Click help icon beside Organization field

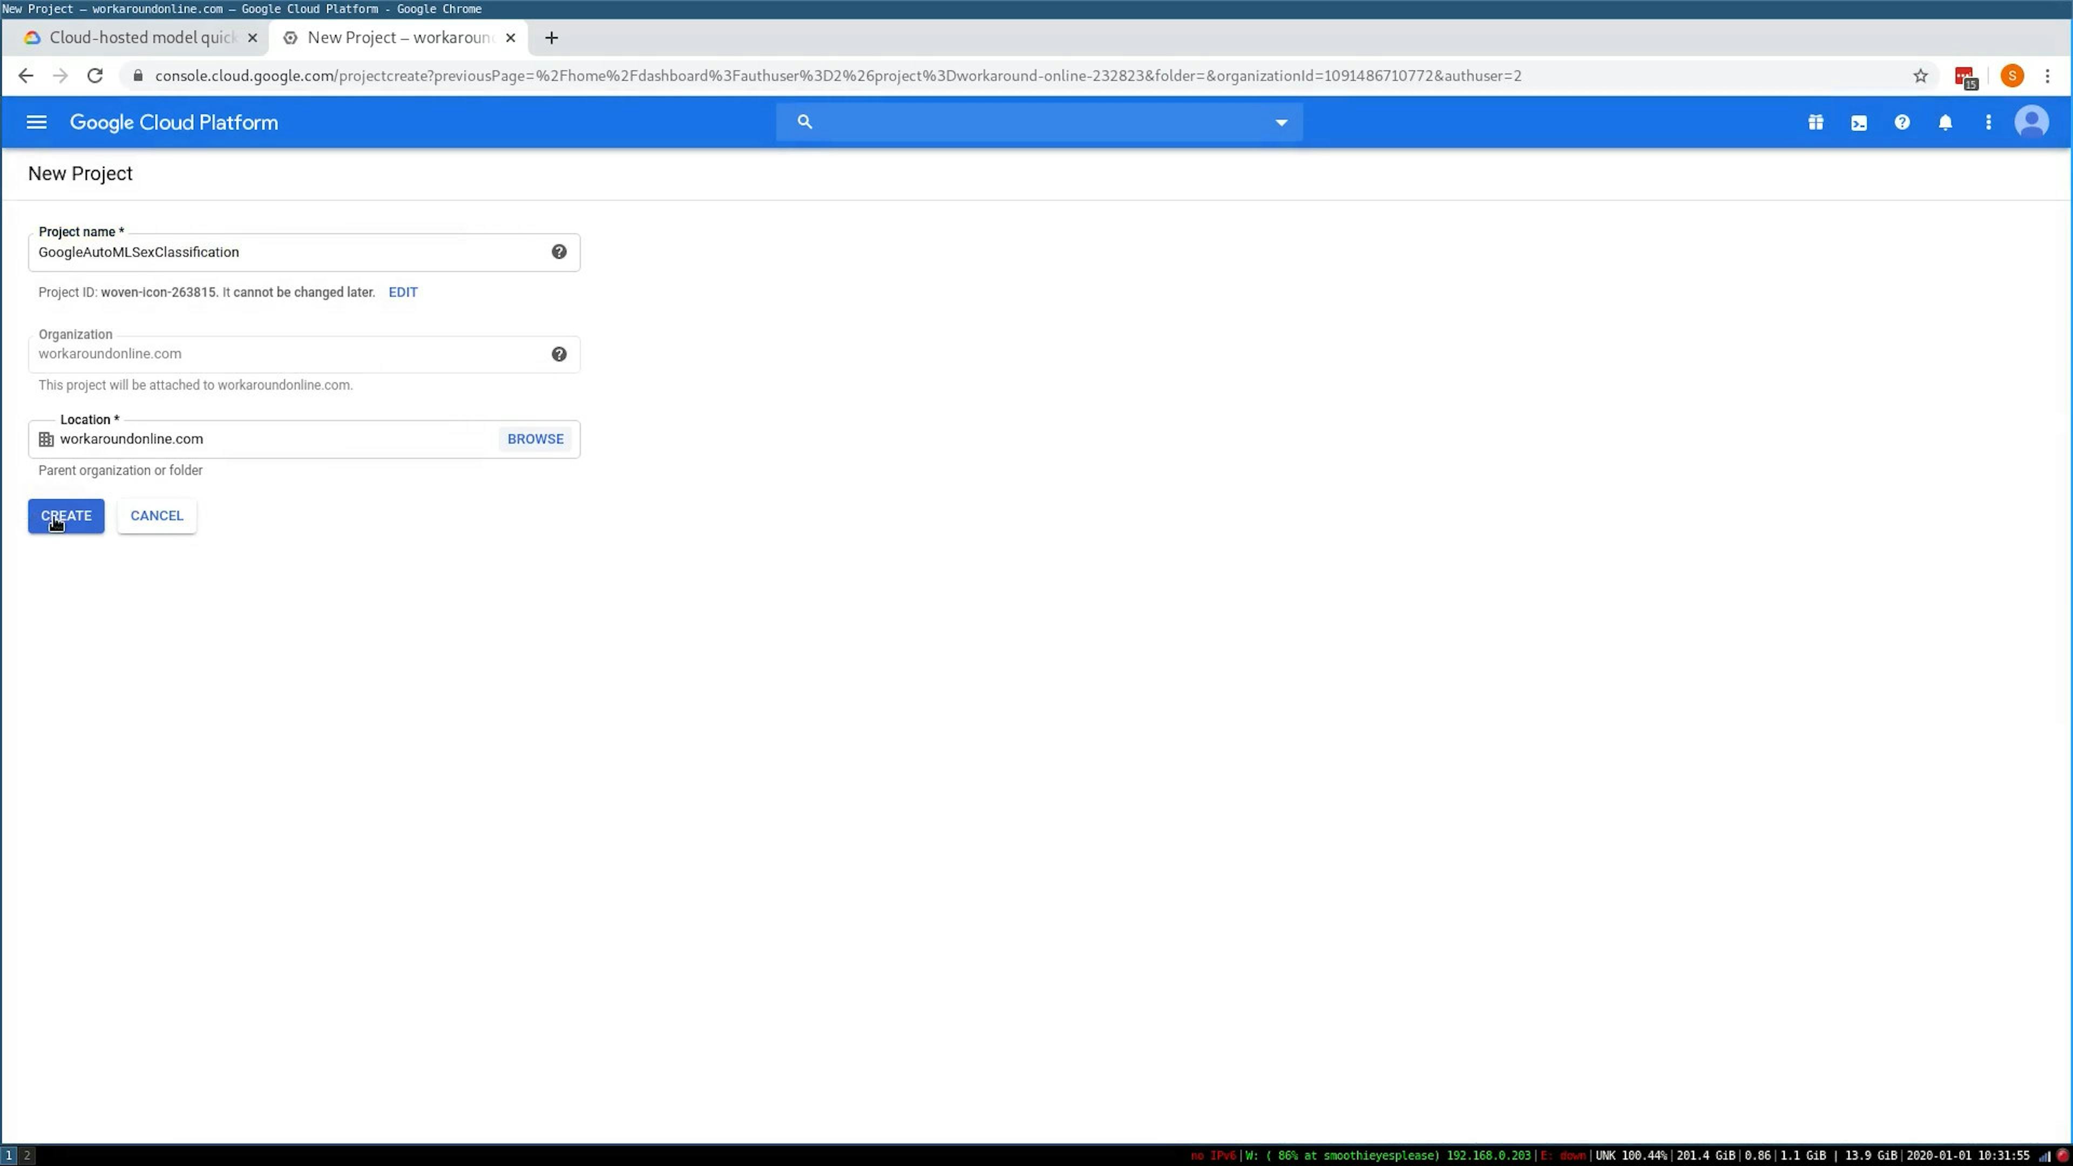click(x=559, y=354)
